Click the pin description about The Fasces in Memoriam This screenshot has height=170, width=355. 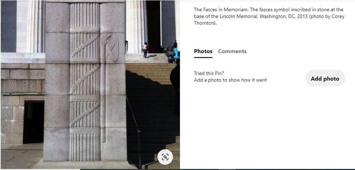(269, 16)
